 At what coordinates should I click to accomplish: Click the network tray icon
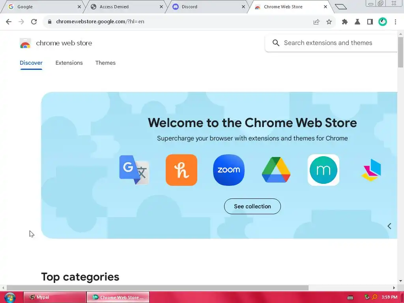(367, 297)
